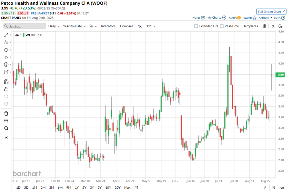
Task: Toggle log scale on the chart
Action: 282,188
